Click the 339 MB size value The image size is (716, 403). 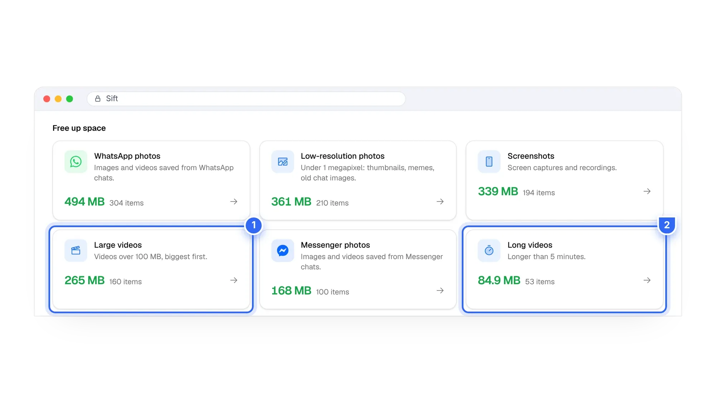498,191
